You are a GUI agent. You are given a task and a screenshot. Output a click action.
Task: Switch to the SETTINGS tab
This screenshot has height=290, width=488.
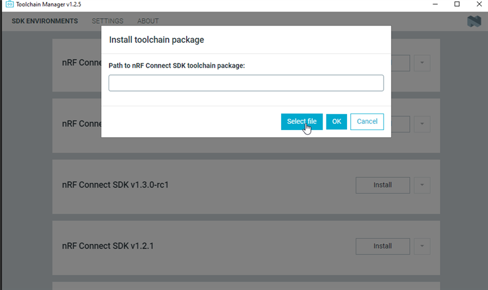[107, 21]
